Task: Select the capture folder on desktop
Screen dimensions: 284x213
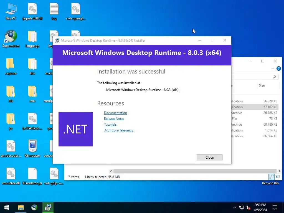Action: pyautogui.click(x=11, y=66)
